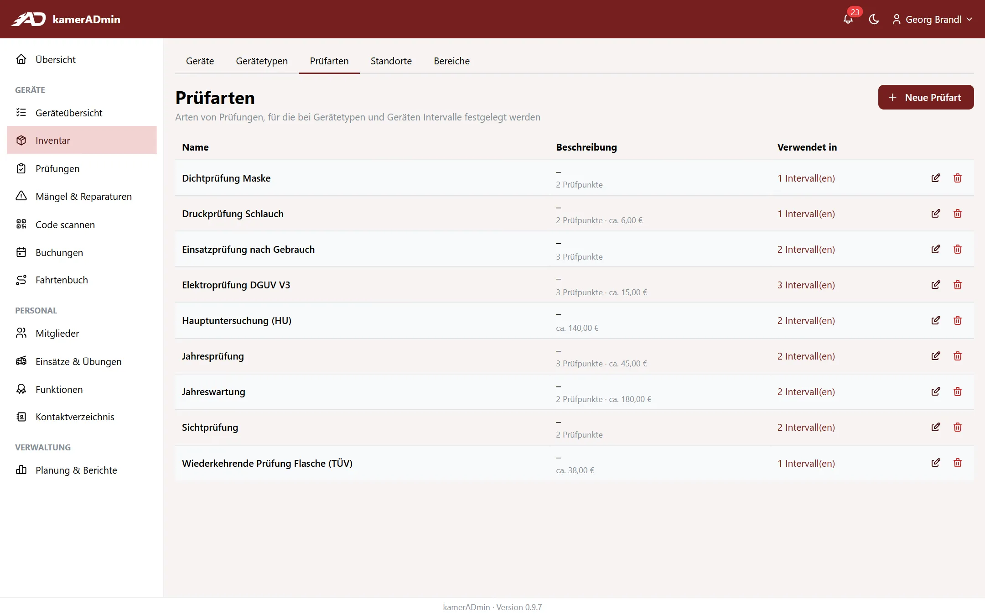Delete Wiederkehrende Prüfung Flasche (TÜV) entry

coord(958,463)
